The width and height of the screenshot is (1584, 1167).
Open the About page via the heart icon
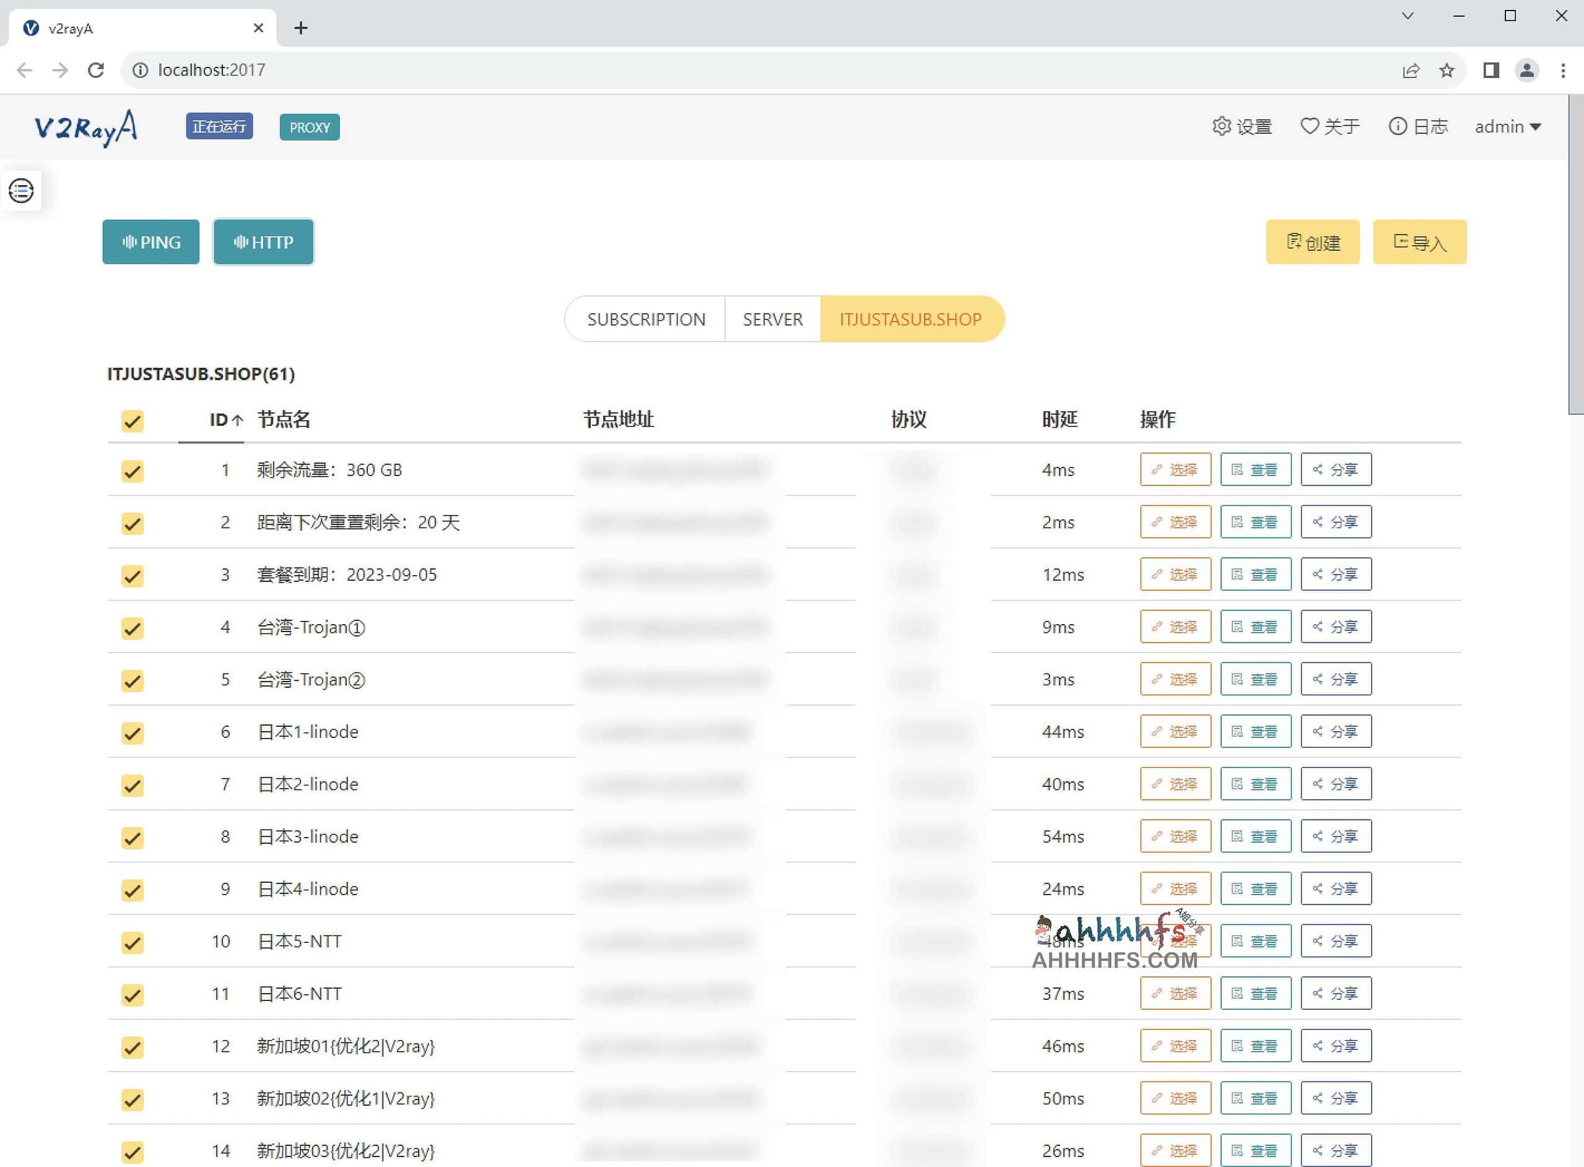pyautogui.click(x=1309, y=126)
